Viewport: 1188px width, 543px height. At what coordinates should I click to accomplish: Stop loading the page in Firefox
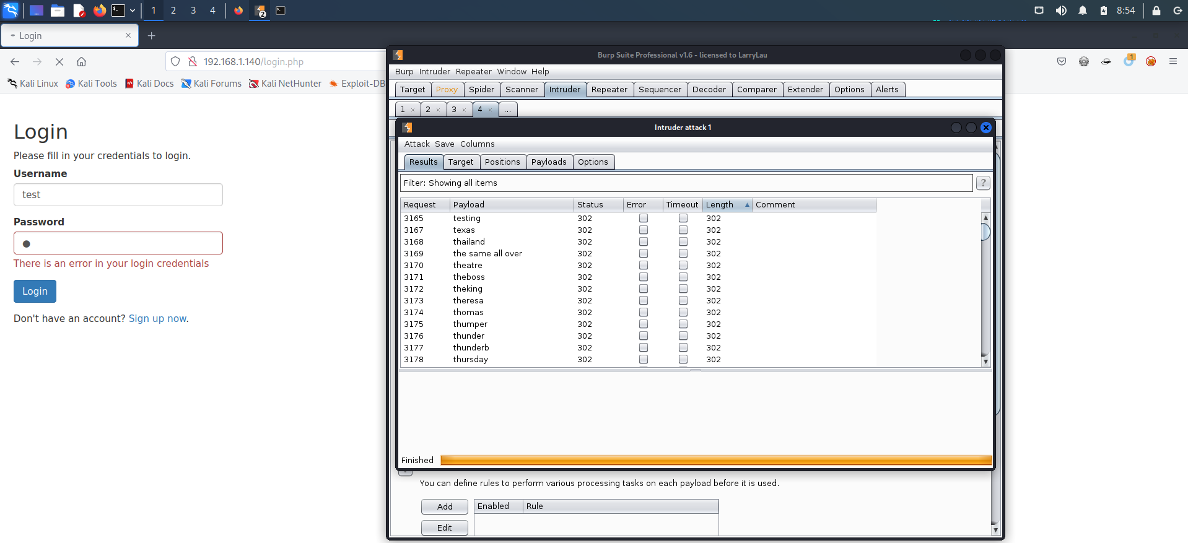[59, 62]
